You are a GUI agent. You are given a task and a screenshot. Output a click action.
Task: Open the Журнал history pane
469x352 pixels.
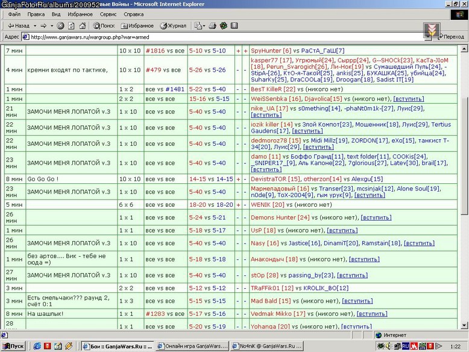[173, 26]
